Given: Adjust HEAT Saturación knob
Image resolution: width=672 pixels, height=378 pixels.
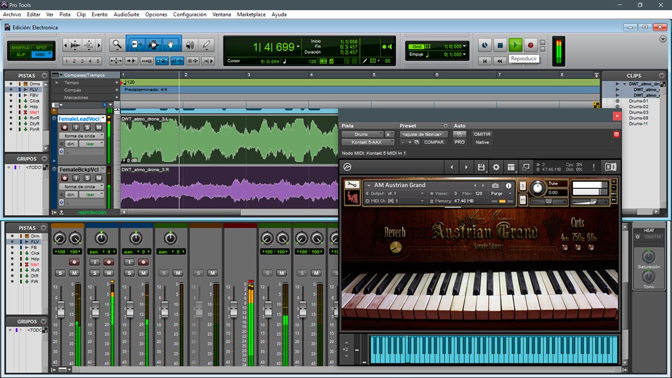Looking at the screenshot, I should point(648,256).
